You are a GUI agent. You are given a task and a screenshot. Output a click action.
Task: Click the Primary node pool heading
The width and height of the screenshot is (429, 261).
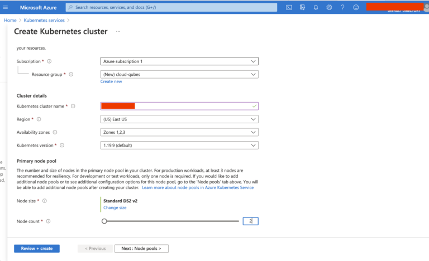(36, 161)
